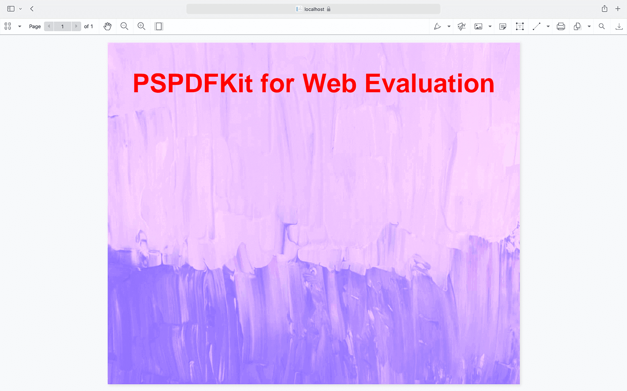Image resolution: width=627 pixels, height=391 pixels.
Task: Zoom in on the document
Action: (141, 26)
